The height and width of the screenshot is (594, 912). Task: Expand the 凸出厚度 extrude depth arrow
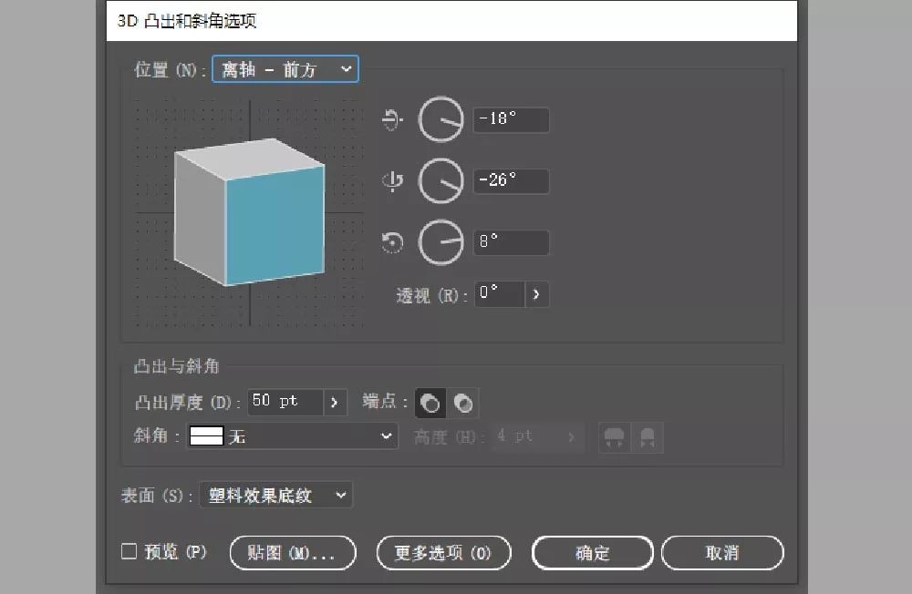pyautogui.click(x=335, y=402)
